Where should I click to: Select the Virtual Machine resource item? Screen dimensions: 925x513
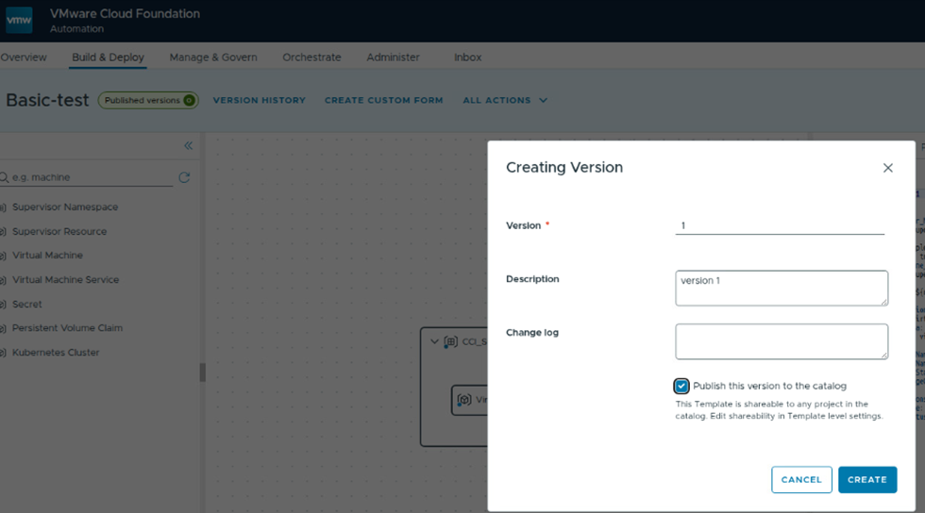[x=47, y=256]
